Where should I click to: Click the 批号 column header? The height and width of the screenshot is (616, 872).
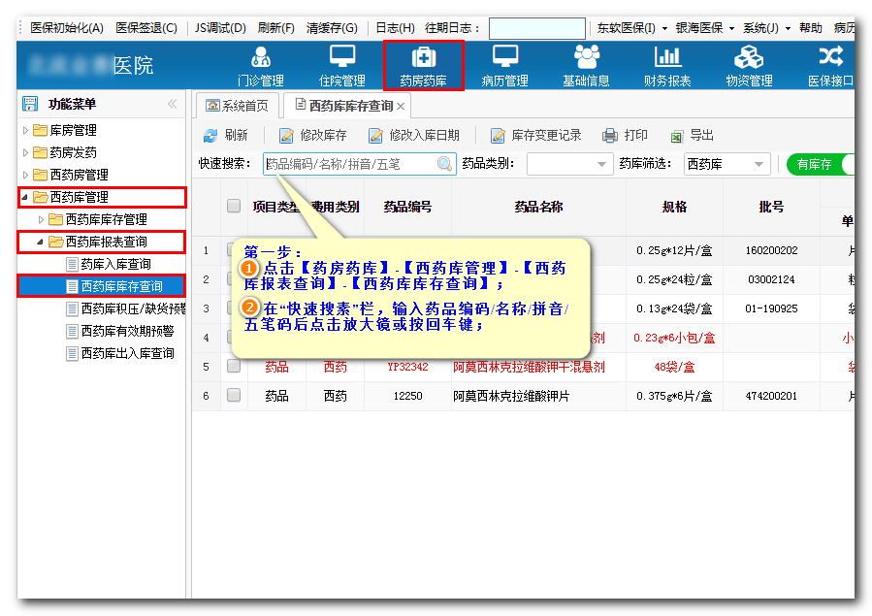(x=771, y=207)
